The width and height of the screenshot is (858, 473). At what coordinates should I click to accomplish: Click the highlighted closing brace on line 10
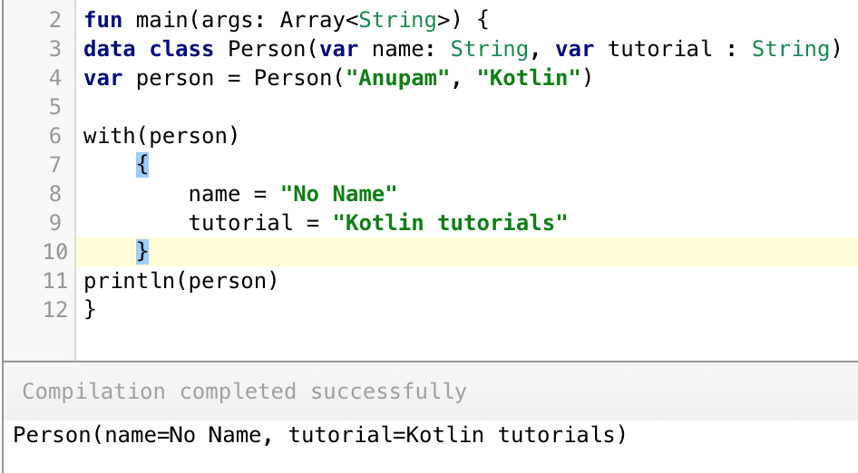click(x=142, y=252)
